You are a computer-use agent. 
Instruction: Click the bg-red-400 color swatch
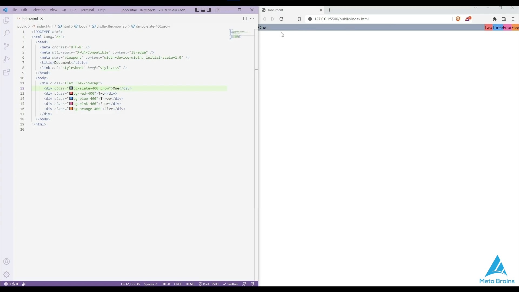[71, 93]
